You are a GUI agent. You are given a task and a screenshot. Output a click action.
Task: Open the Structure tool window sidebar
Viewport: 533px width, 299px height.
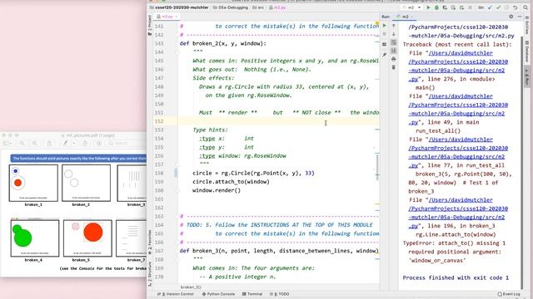(x=150, y=273)
